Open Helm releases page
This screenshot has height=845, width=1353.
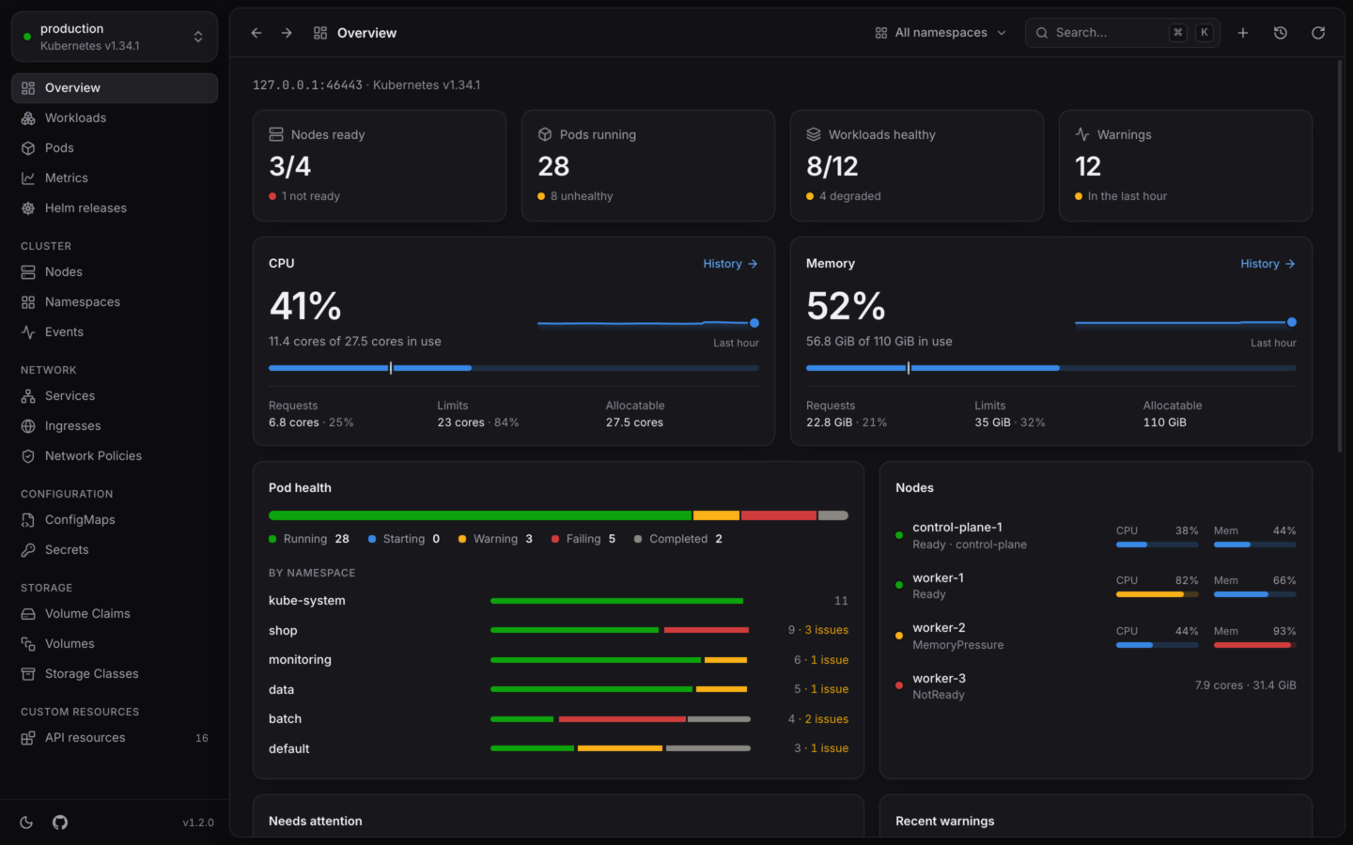point(115,208)
